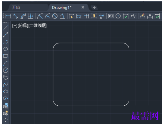Screen dimensions: 164x125
Task: Switch to the Drawing1* tab
Action: (62, 8)
